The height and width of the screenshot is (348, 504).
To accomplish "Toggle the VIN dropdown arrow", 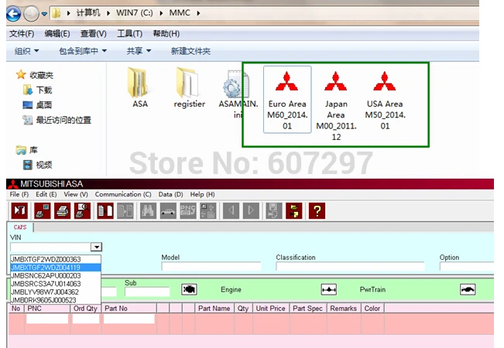I will click(96, 247).
